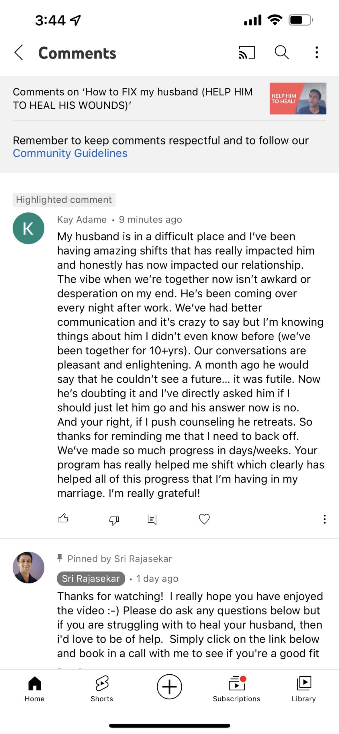Go back using the back arrow
The image size is (339, 734).
coord(19,53)
